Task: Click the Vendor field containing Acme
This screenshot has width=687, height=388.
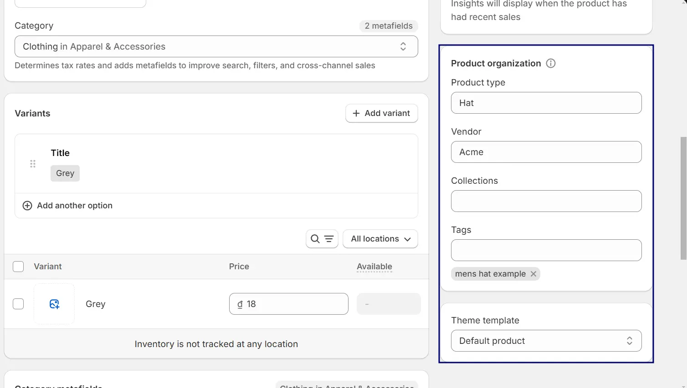Action: tap(546, 152)
